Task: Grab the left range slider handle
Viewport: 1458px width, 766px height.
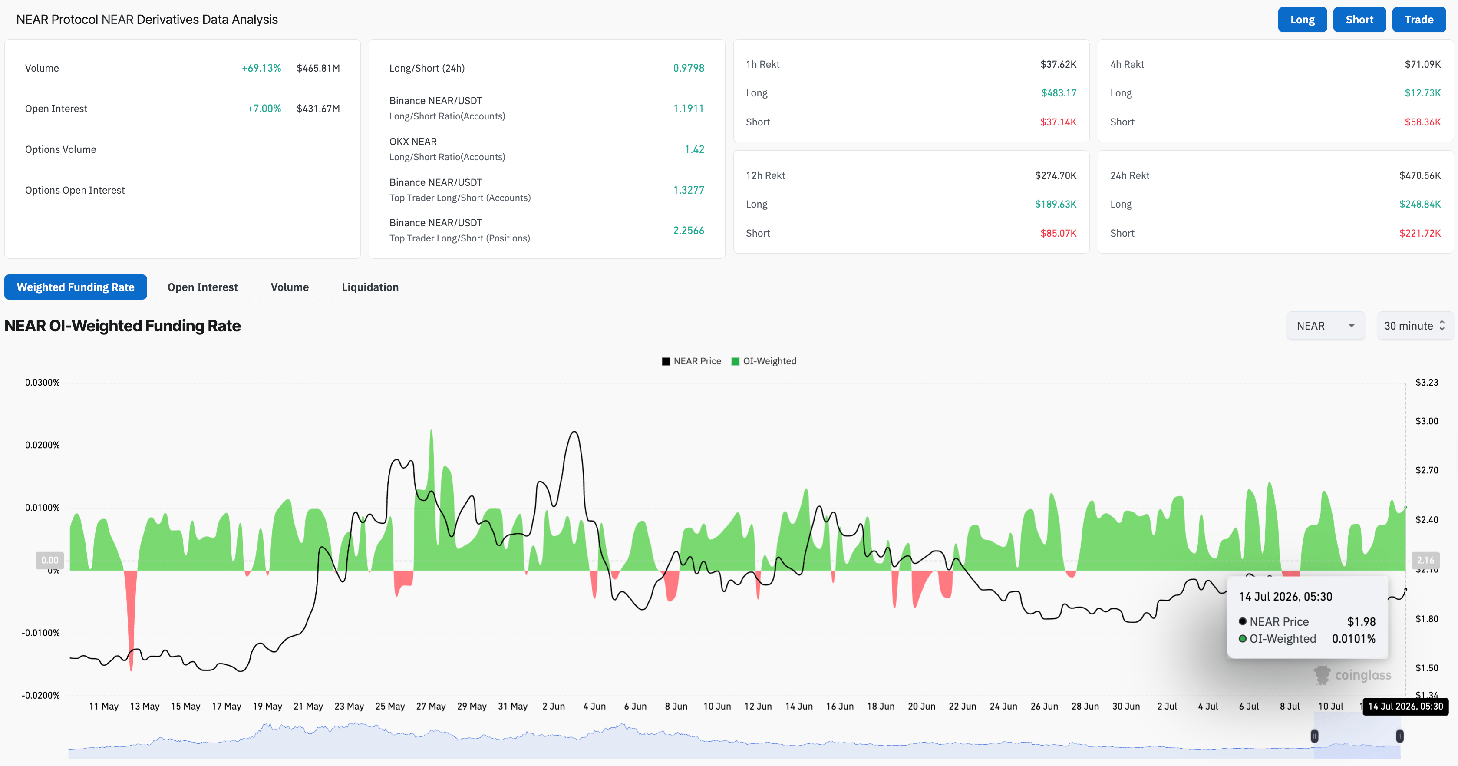Action: [1314, 736]
